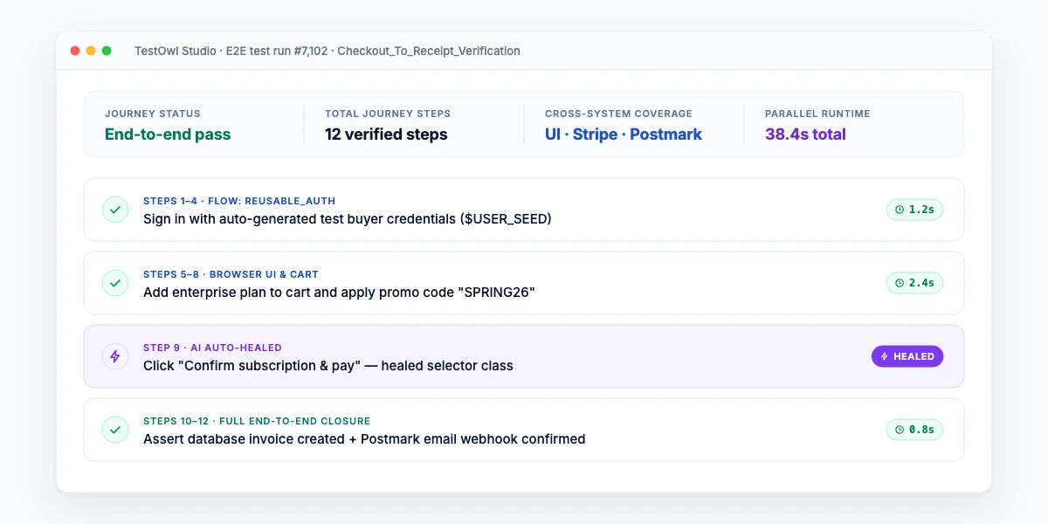Viewport: 1048px width, 524px height.
Task: Open the Confirm subscription & pay step
Action: click(x=524, y=356)
